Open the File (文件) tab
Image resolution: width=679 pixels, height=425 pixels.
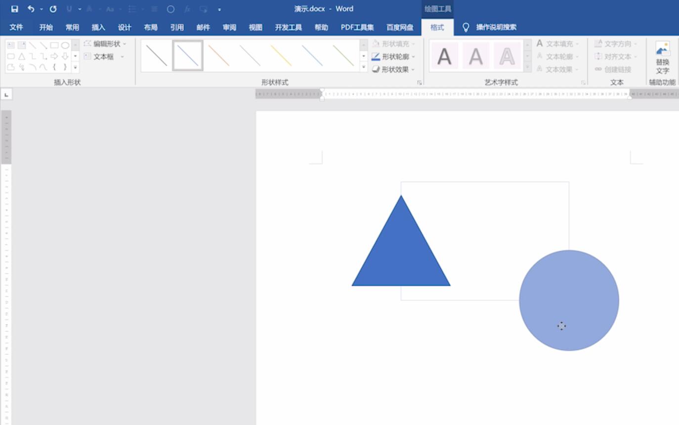pos(16,28)
